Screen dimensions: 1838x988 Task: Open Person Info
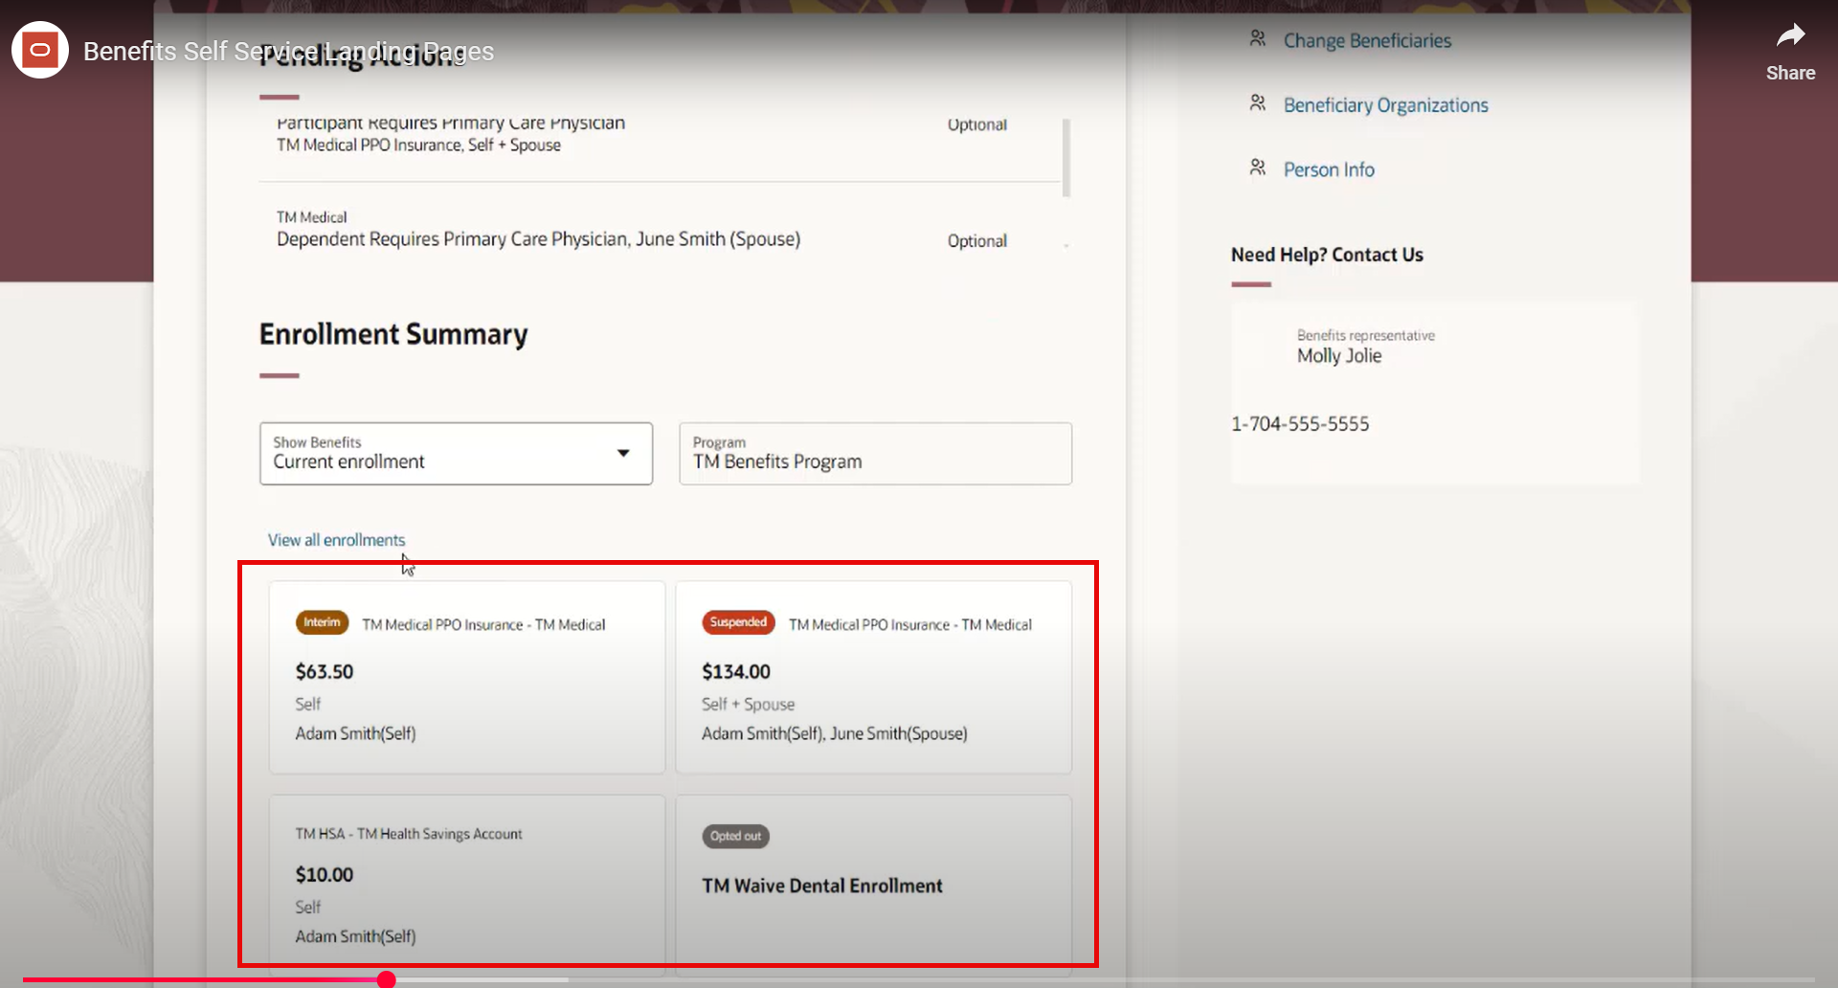[x=1329, y=168]
